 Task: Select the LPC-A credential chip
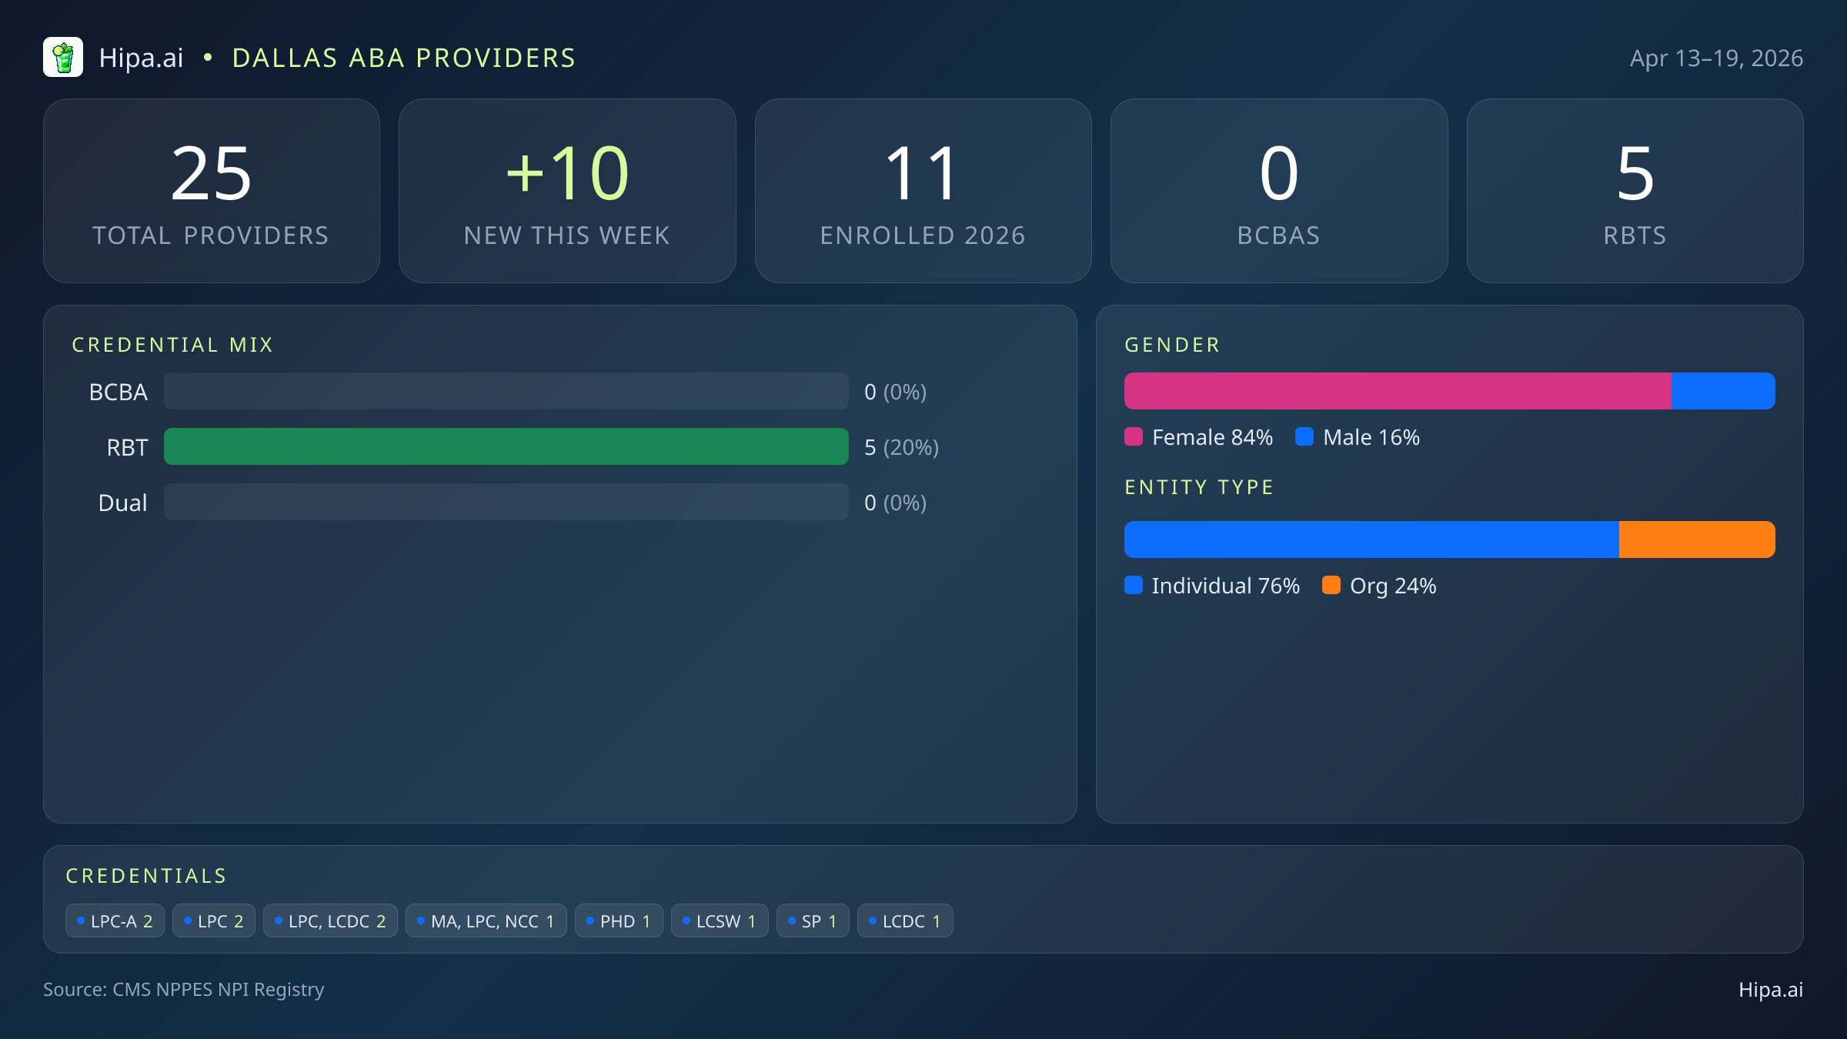point(115,921)
